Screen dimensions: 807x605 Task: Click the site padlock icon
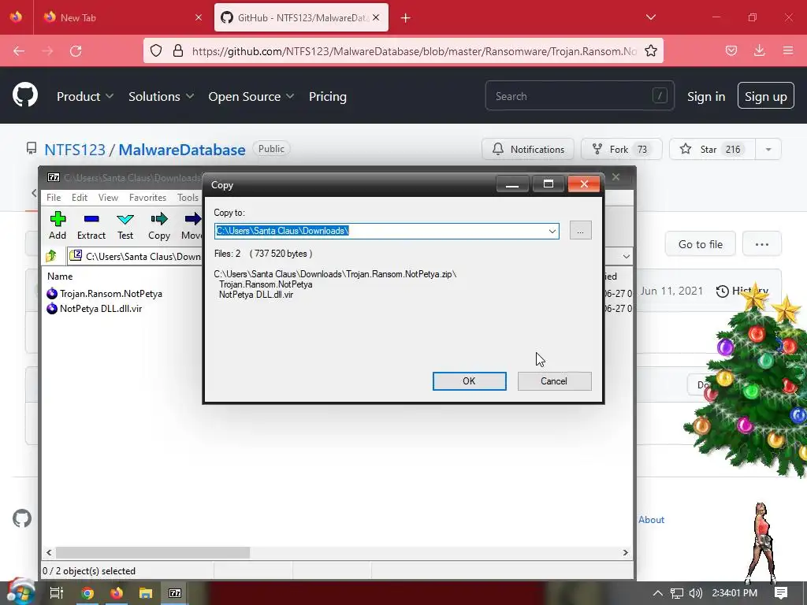178,50
